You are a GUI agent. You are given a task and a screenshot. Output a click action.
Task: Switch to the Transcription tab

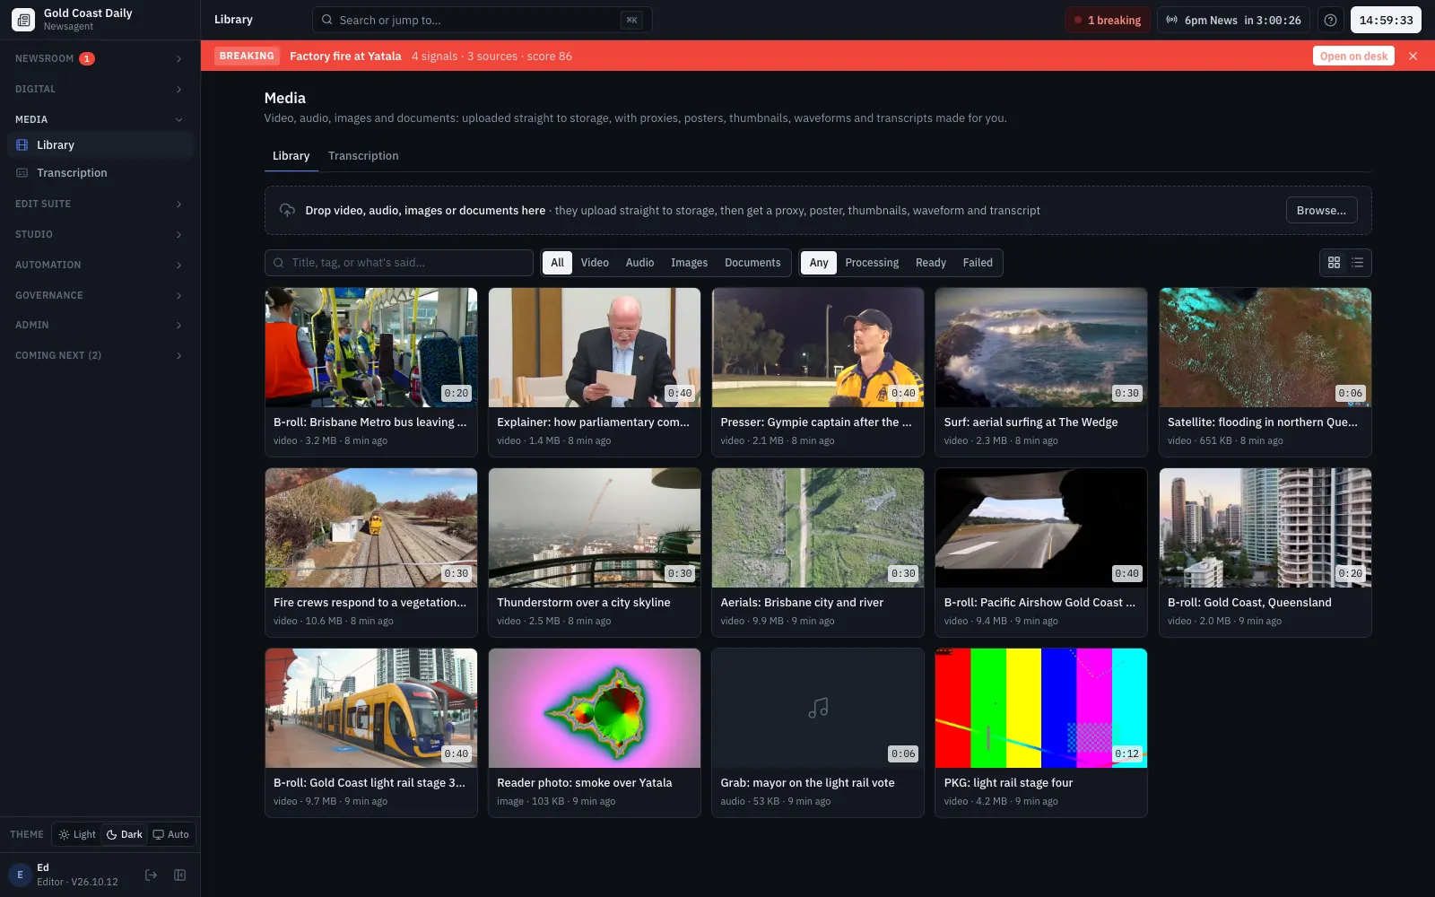click(363, 156)
